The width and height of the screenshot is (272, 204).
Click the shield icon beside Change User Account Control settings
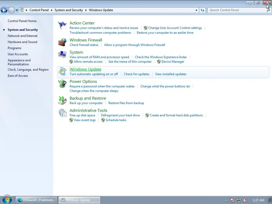click(146, 28)
